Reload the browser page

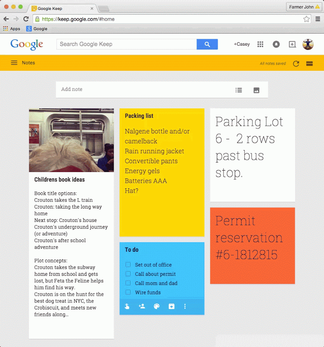click(26, 19)
